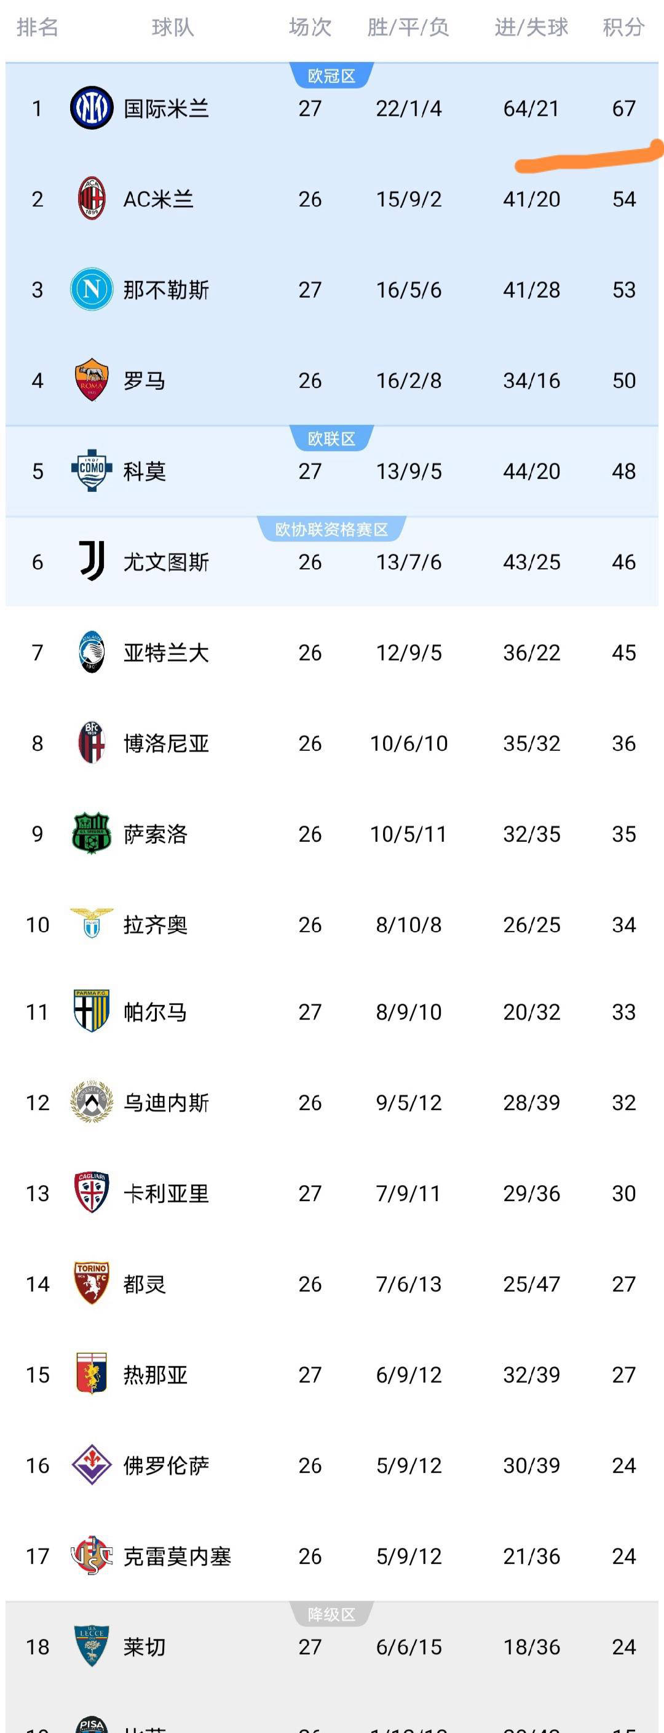The image size is (664, 1733).
Task: Select the 拉齐奥 standings row points 34
Action: [623, 925]
